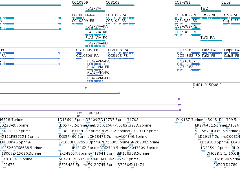Open transcript CG10809-RB

click(83, 21)
